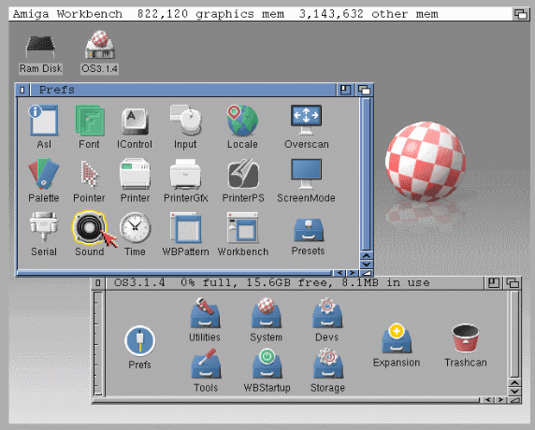Select the Ram Disk desktop icon
The height and width of the screenshot is (430, 535).
click(40, 47)
